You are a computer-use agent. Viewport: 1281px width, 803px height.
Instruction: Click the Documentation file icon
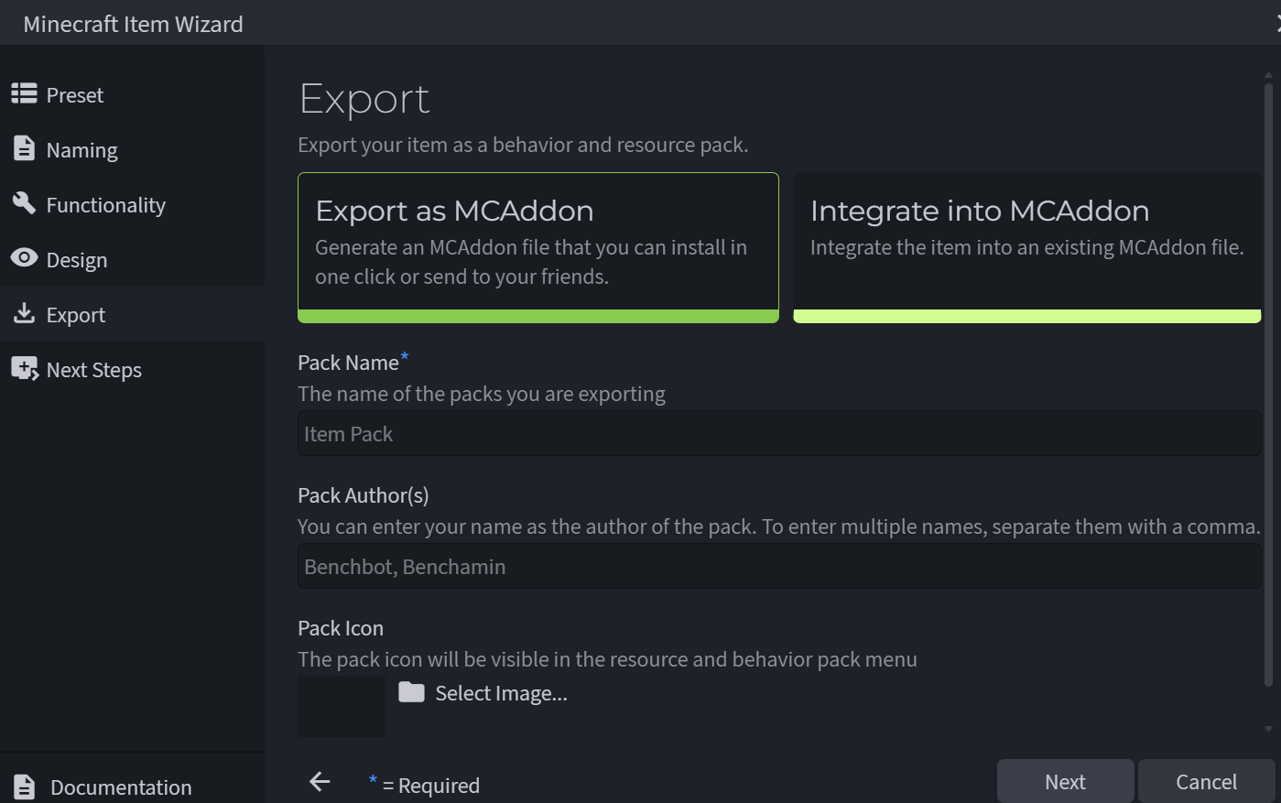pyautogui.click(x=25, y=787)
